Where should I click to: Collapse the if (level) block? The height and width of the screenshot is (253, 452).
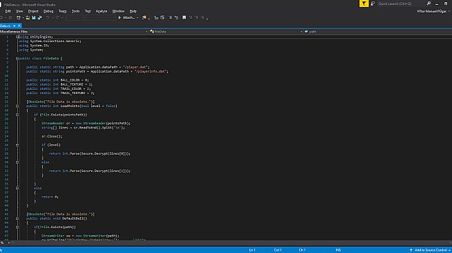point(17,145)
